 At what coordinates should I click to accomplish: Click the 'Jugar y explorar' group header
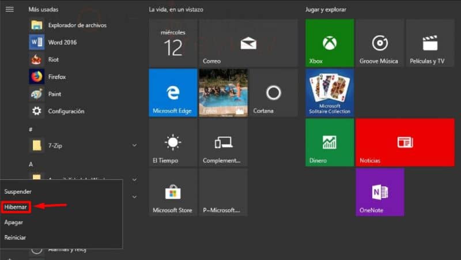(x=326, y=9)
